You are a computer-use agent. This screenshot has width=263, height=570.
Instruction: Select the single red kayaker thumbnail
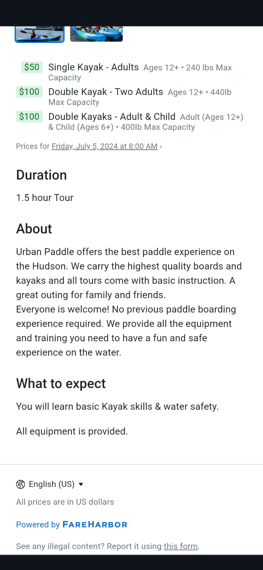point(40,34)
